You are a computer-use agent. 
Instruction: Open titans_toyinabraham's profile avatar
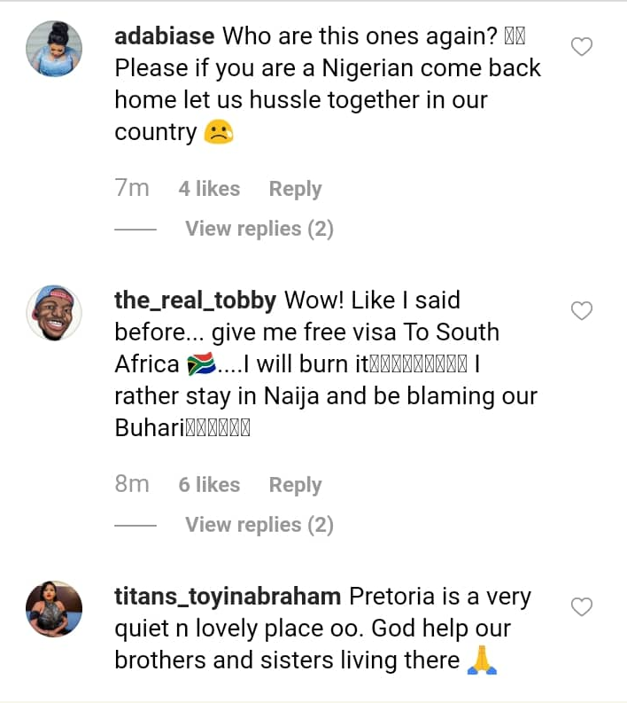pyautogui.click(x=54, y=609)
